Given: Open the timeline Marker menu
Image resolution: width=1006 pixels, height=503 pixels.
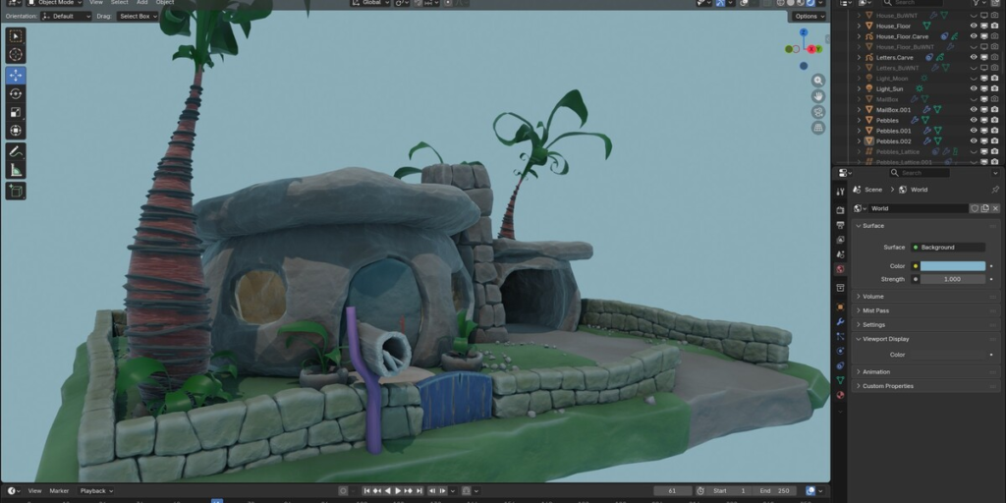Looking at the screenshot, I should [59, 491].
